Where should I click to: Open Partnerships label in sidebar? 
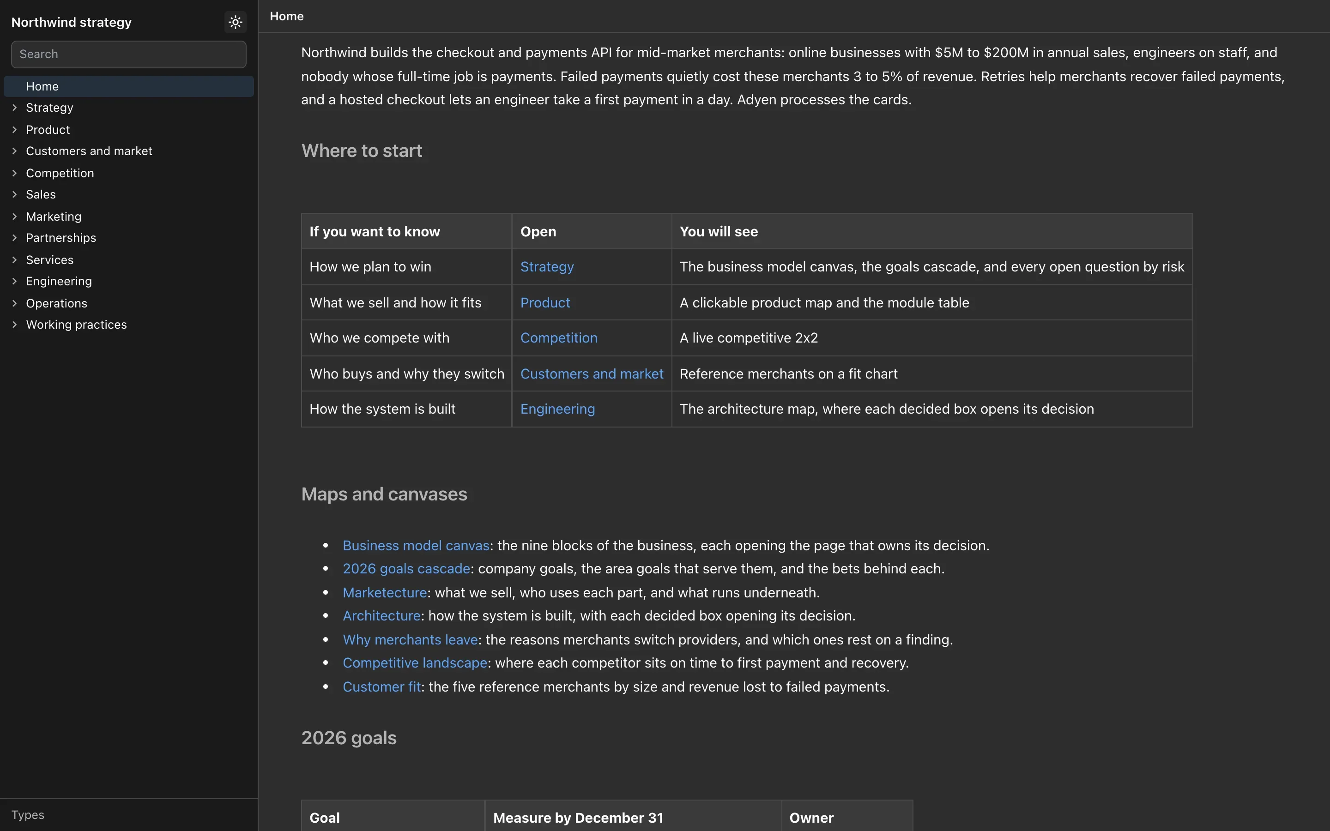[x=61, y=238]
